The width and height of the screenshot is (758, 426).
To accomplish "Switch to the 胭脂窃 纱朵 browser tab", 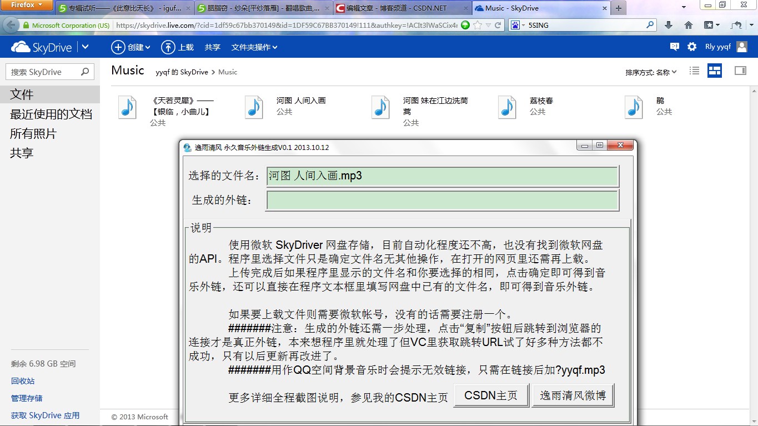I will click(x=263, y=8).
